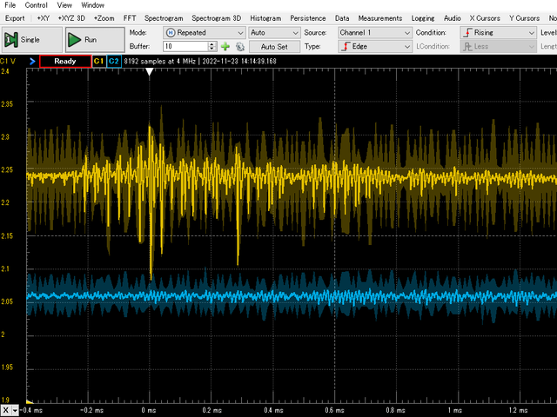This screenshot has height=417, width=557.
Task: Start a Single acquisition
Action: (32, 40)
